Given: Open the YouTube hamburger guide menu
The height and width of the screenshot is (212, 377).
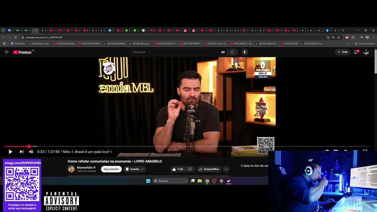Looking at the screenshot, I should click(x=6, y=52).
